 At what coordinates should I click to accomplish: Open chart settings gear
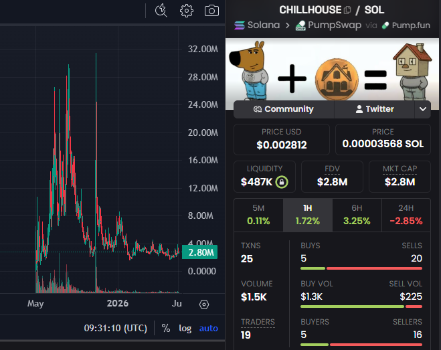coord(187,11)
